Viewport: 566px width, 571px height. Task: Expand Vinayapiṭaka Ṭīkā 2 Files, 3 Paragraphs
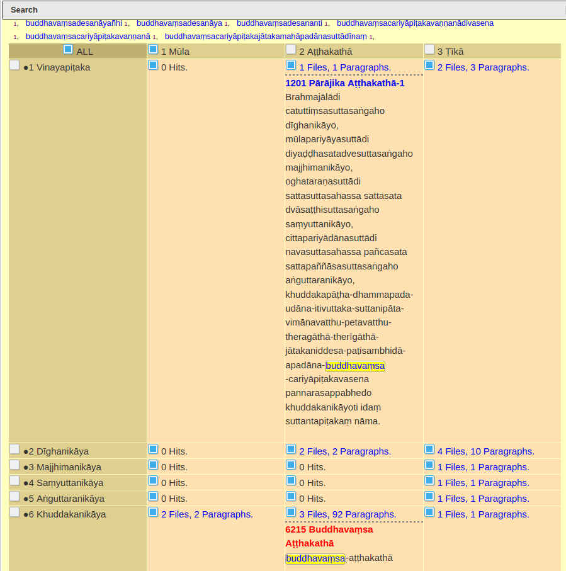click(x=483, y=67)
